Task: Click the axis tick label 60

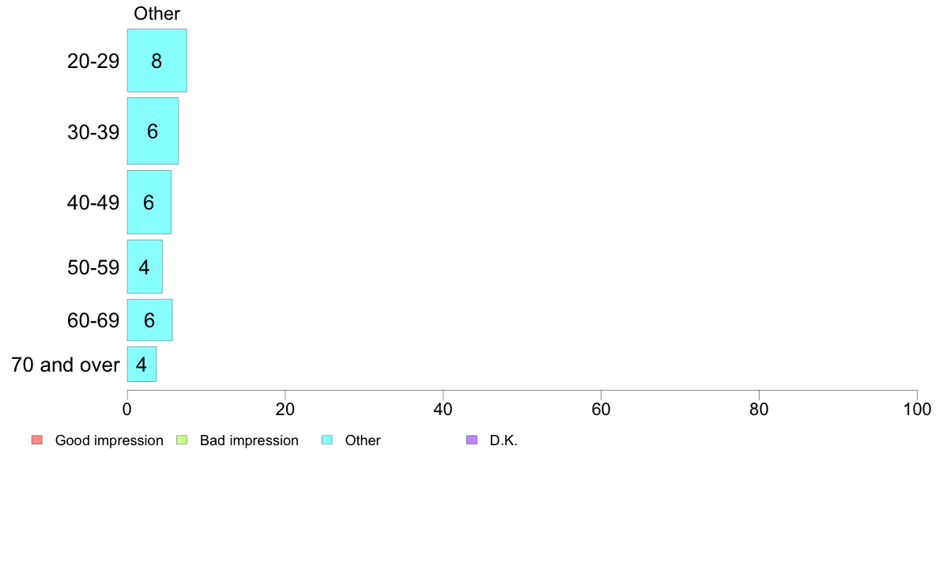Action: pos(601,410)
